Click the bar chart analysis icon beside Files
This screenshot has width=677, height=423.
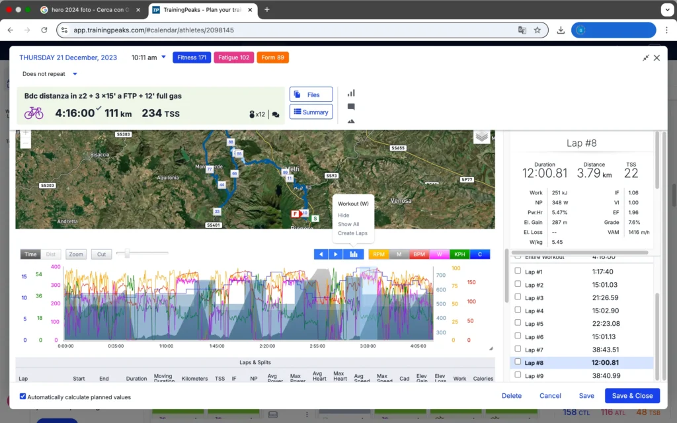click(351, 93)
